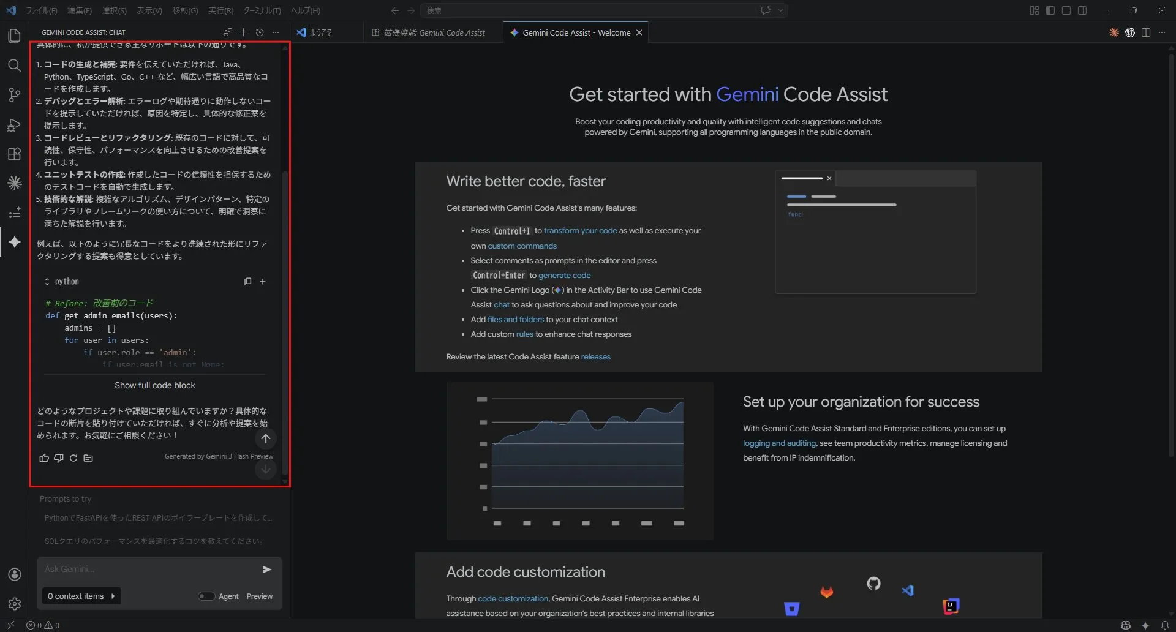The width and height of the screenshot is (1176, 632).
Task: Open the list-style activity bar icon below the starburst
Action: 14,213
